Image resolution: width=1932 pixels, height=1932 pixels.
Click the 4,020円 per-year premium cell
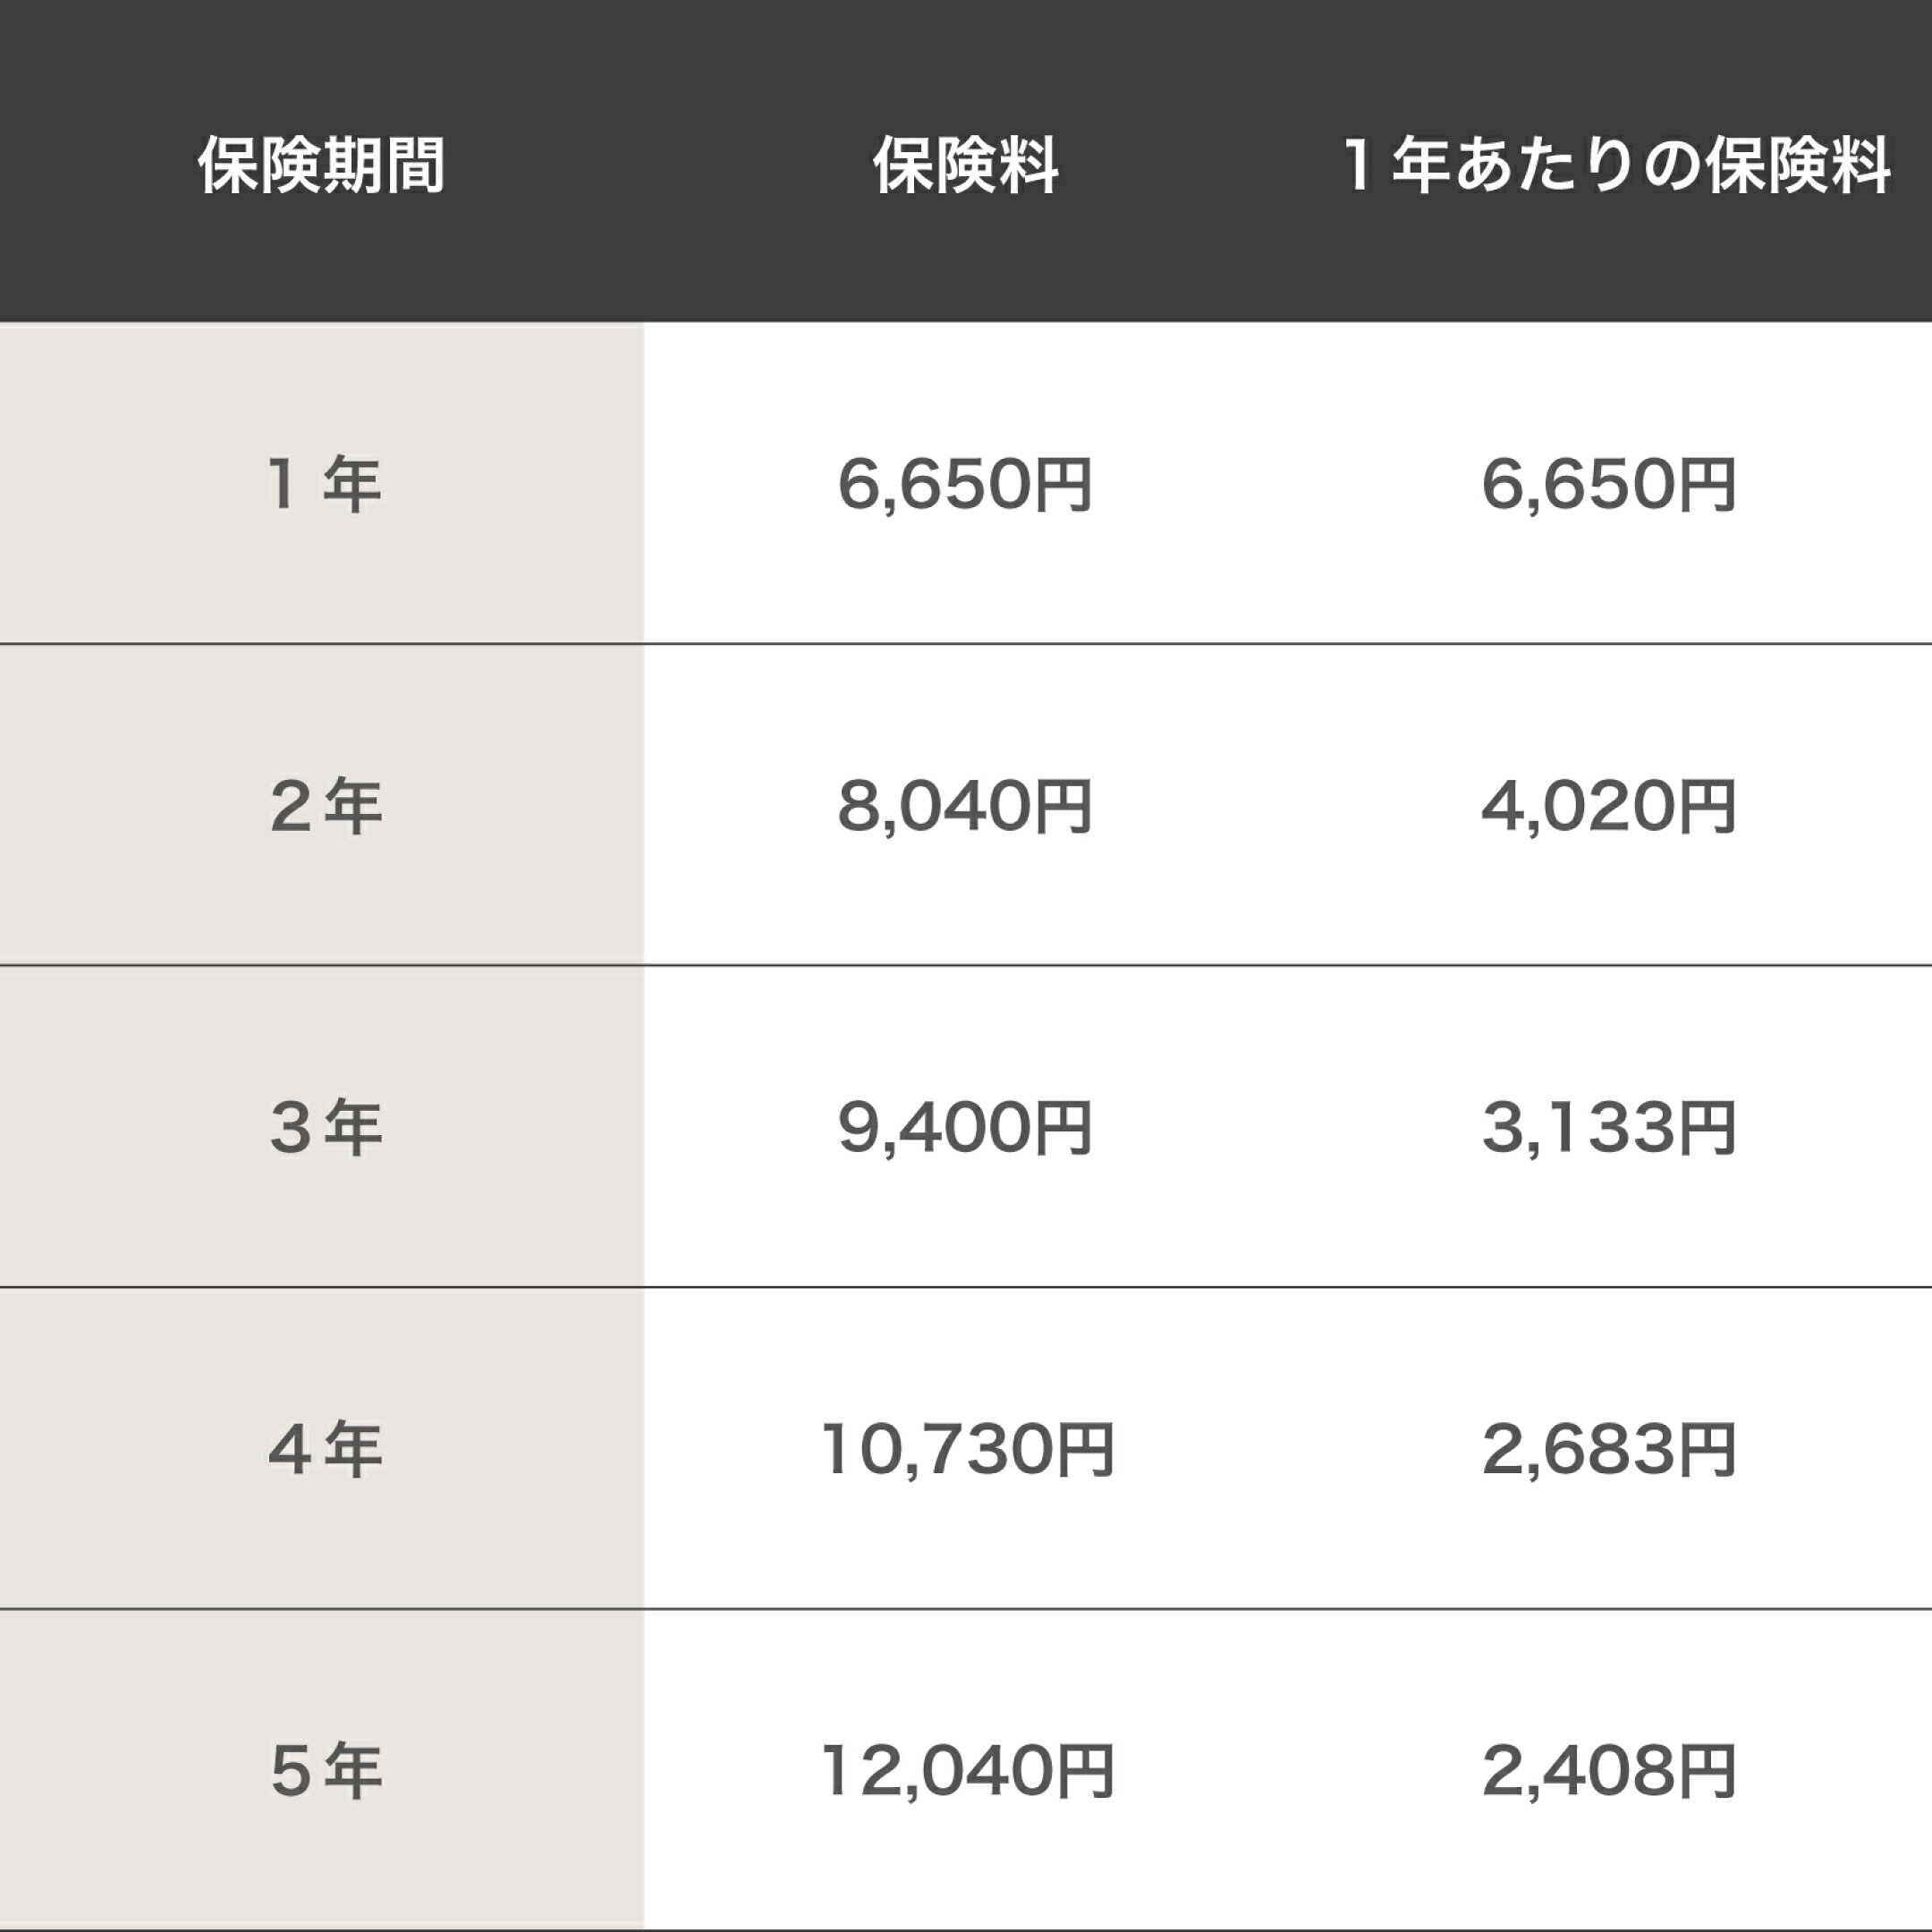click(x=1609, y=806)
